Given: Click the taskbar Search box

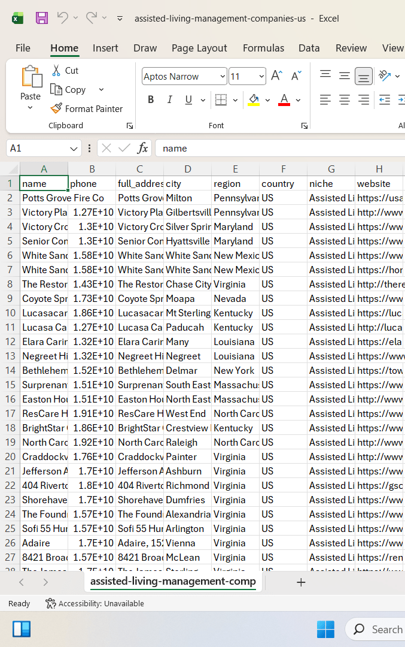Looking at the screenshot, I should click(376, 629).
